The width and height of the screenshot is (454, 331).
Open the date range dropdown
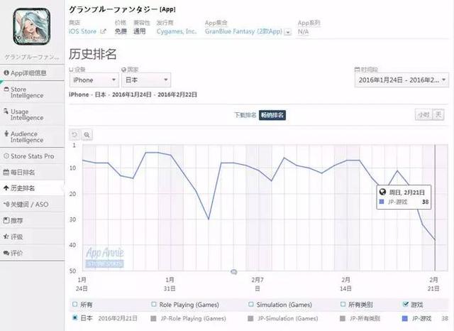pyautogui.click(x=402, y=80)
